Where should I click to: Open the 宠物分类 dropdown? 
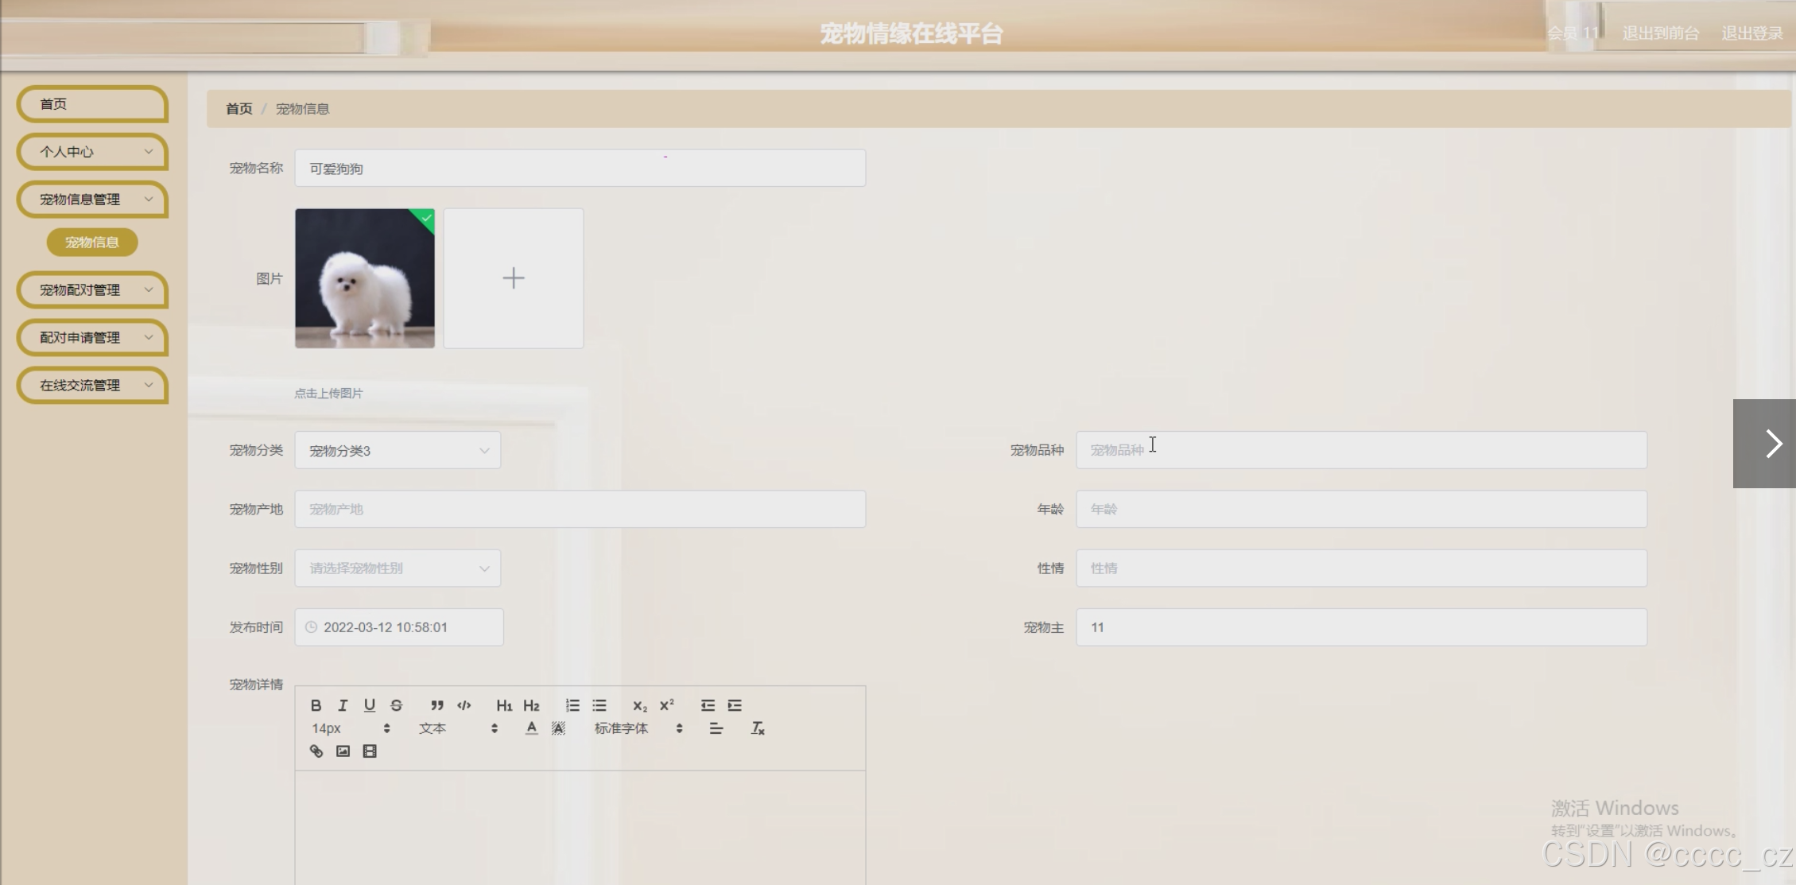(398, 451)
